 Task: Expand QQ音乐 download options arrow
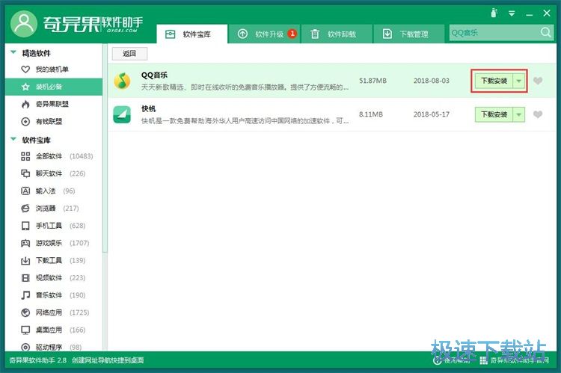(x=519, y=81)
